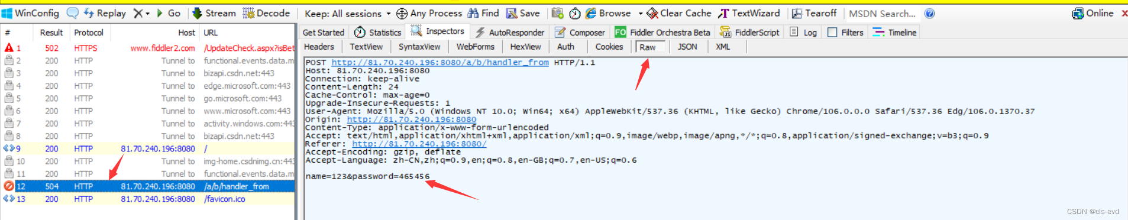1128x220 pixels.
Task: Tick the Filters tab checkbox
Action: tap(832, 33)
